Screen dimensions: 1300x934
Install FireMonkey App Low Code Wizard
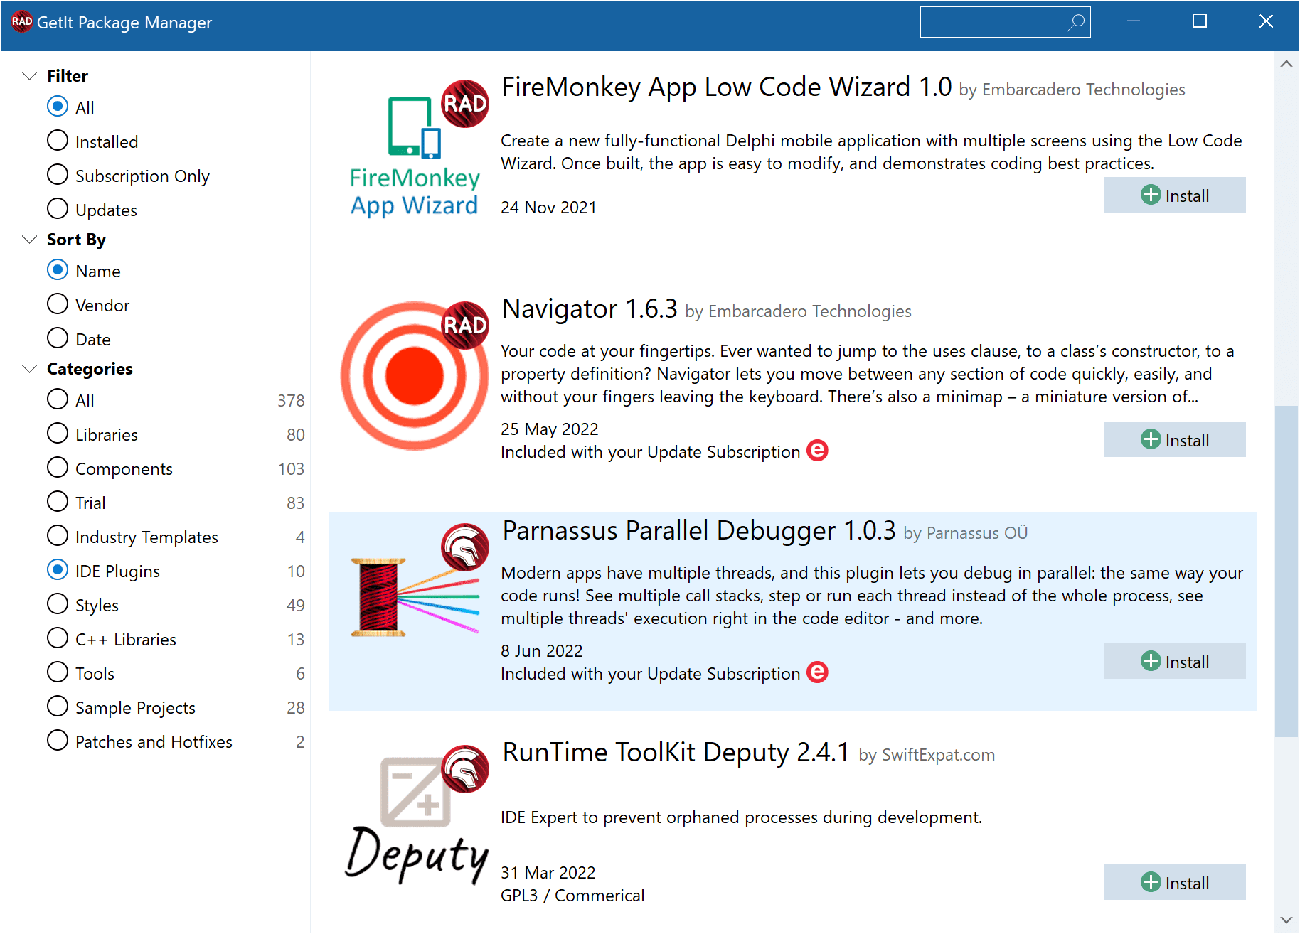click(1174, 195)
